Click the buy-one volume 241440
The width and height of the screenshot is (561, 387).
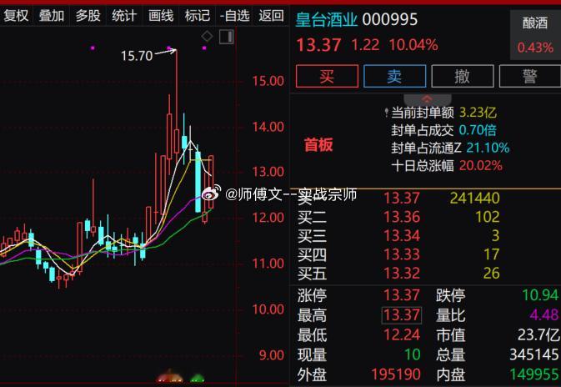click(x=475, y=198)
